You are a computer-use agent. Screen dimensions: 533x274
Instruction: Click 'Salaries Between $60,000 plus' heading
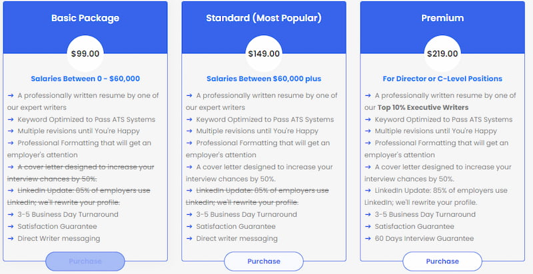264,78
